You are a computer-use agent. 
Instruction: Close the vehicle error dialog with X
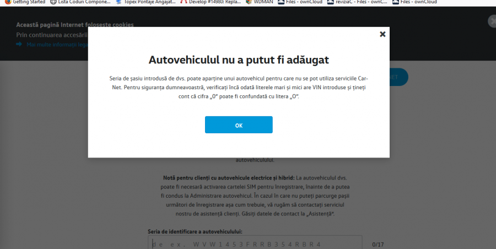tap(382, 34)
